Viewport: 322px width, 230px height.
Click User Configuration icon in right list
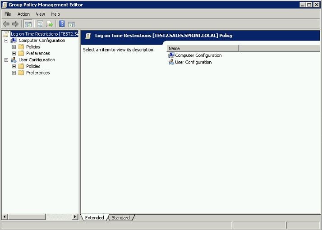(171, 62)
